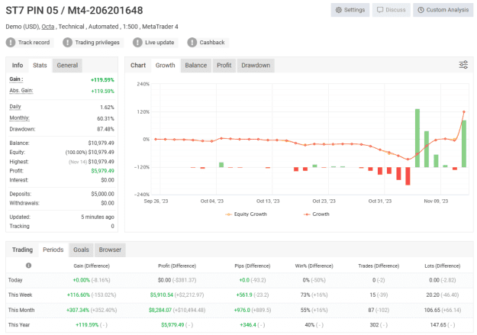The height and width of the screenshot is (335, 477).
Task: Click the This Week row label
Action: [20, 295]
